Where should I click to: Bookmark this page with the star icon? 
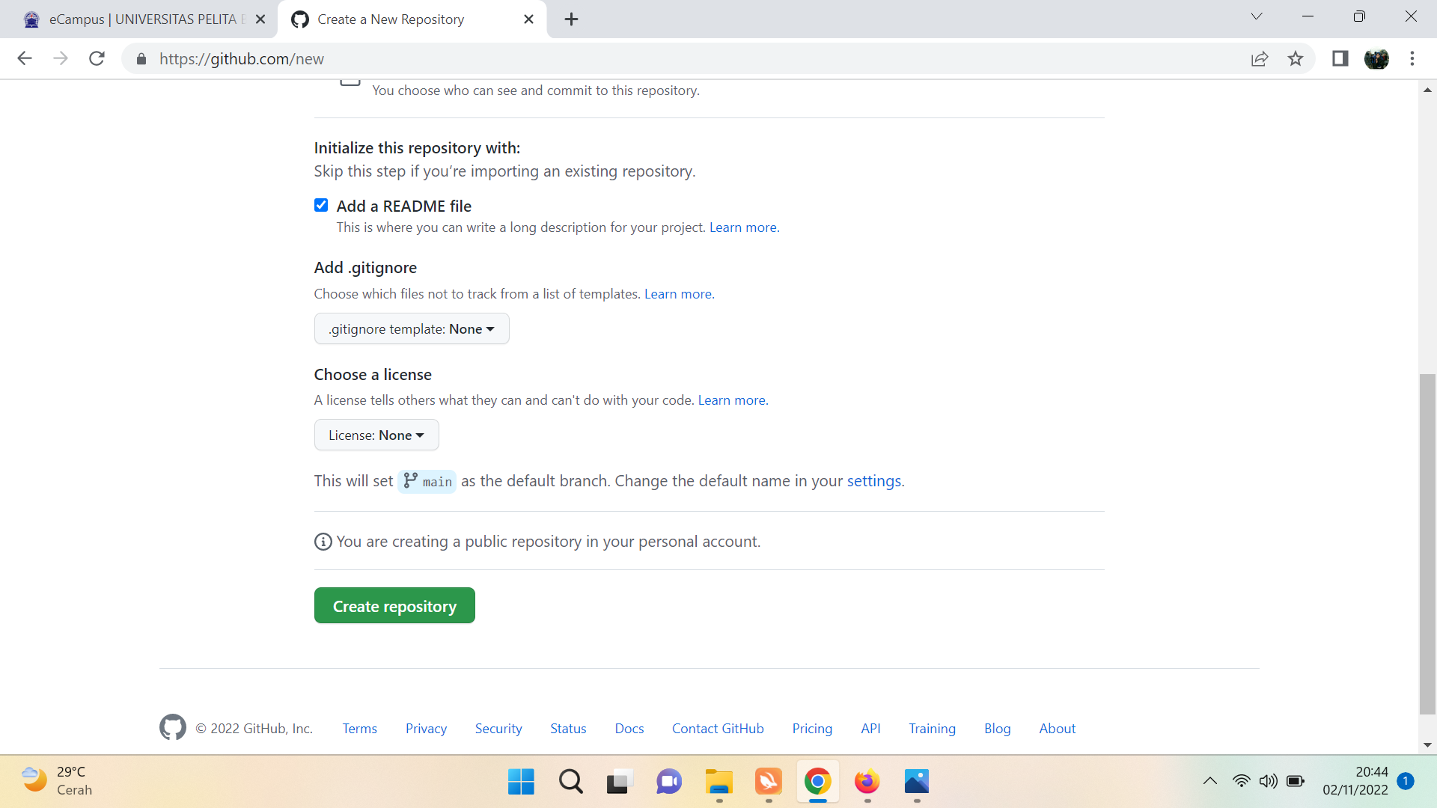pos(1296,58)
